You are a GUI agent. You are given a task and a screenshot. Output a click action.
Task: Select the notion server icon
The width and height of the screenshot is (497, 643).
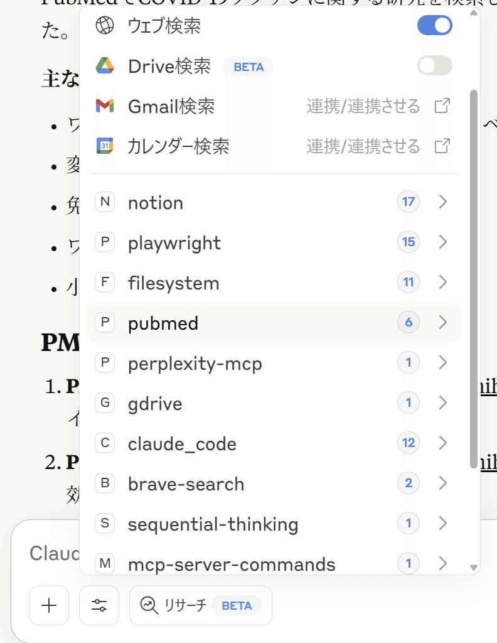(x=105, y=202)
